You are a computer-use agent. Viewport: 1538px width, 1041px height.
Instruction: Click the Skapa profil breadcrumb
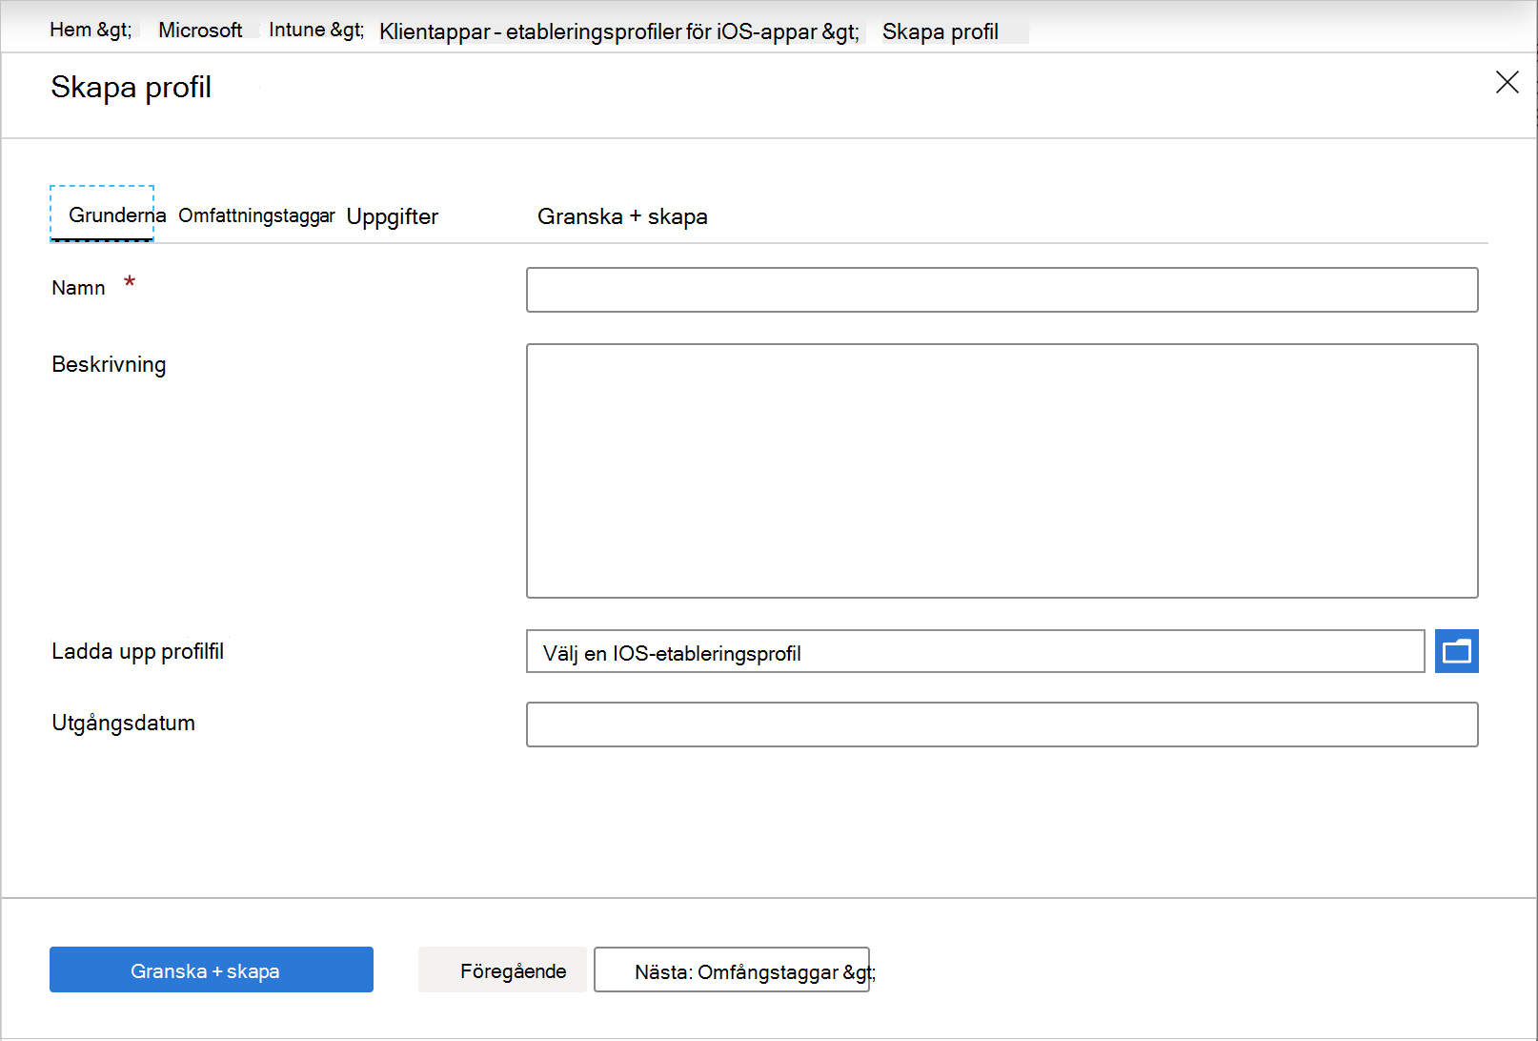(941, 31)
